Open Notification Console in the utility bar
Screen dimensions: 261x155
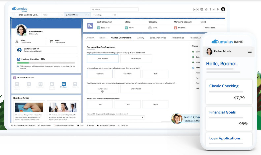tap(105, 125)
